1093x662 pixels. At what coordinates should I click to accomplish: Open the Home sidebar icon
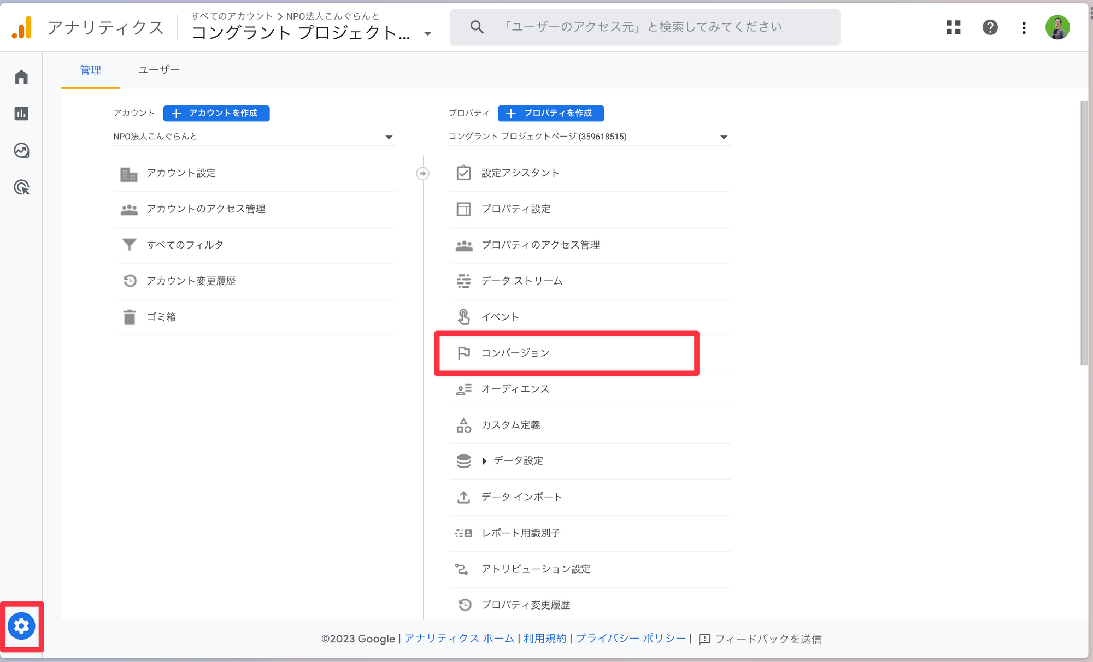pos(21,76)
